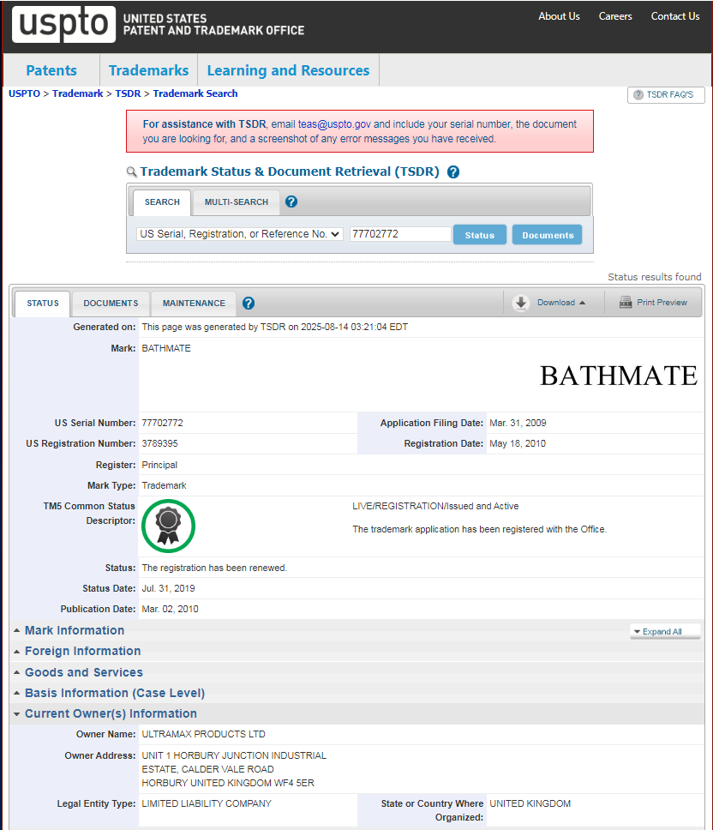Viewport: 713px width, 830px height.
Task: Click the Download arrow icon
Action: point(521,303)
